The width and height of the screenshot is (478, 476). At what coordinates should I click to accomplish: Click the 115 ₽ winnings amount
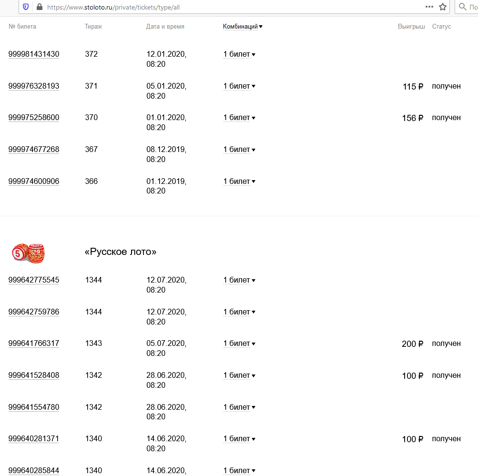point(413,87)
